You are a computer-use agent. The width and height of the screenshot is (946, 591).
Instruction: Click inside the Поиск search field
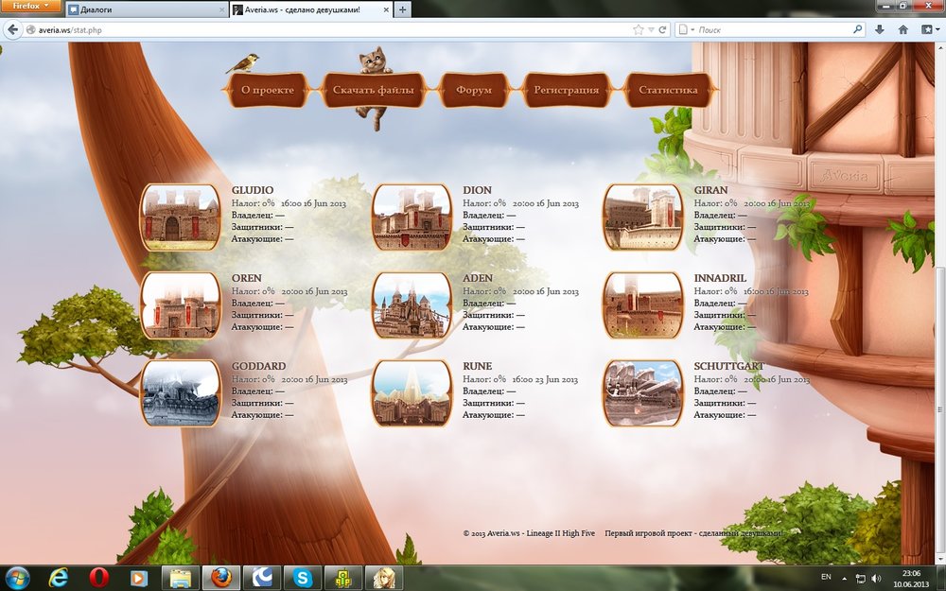pos(771,29)
